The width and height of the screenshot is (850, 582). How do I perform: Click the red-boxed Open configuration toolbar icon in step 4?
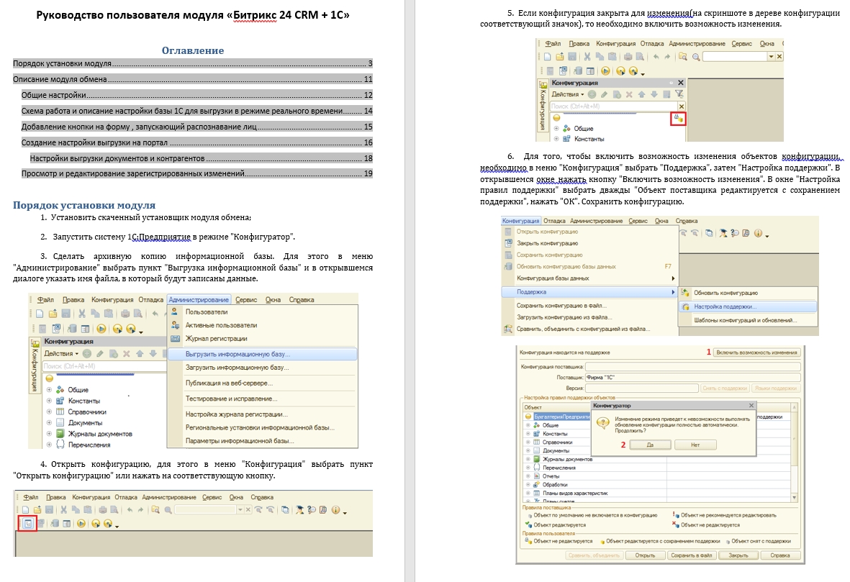[x=27, y=524]
